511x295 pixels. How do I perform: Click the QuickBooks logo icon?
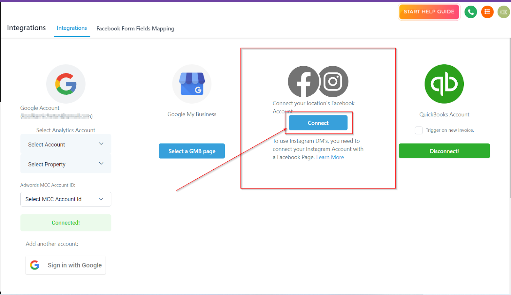(444, 84)
